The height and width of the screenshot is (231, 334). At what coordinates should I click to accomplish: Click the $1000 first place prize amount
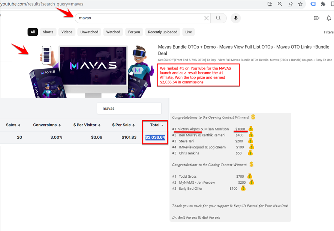tap(240, 129)
